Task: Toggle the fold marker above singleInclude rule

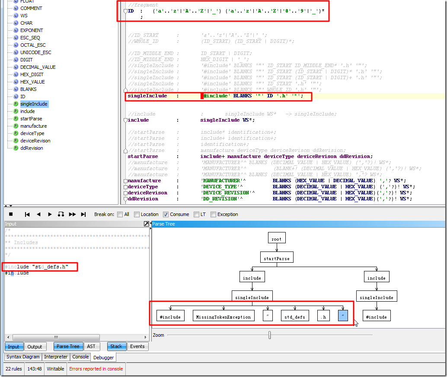Action: coord(125,90)
